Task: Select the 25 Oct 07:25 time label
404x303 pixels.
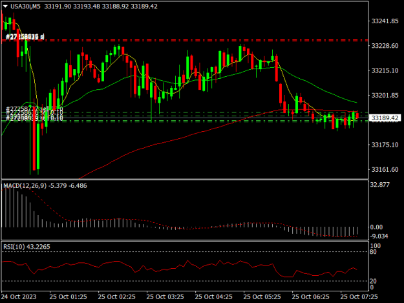Action: [359, 297]
